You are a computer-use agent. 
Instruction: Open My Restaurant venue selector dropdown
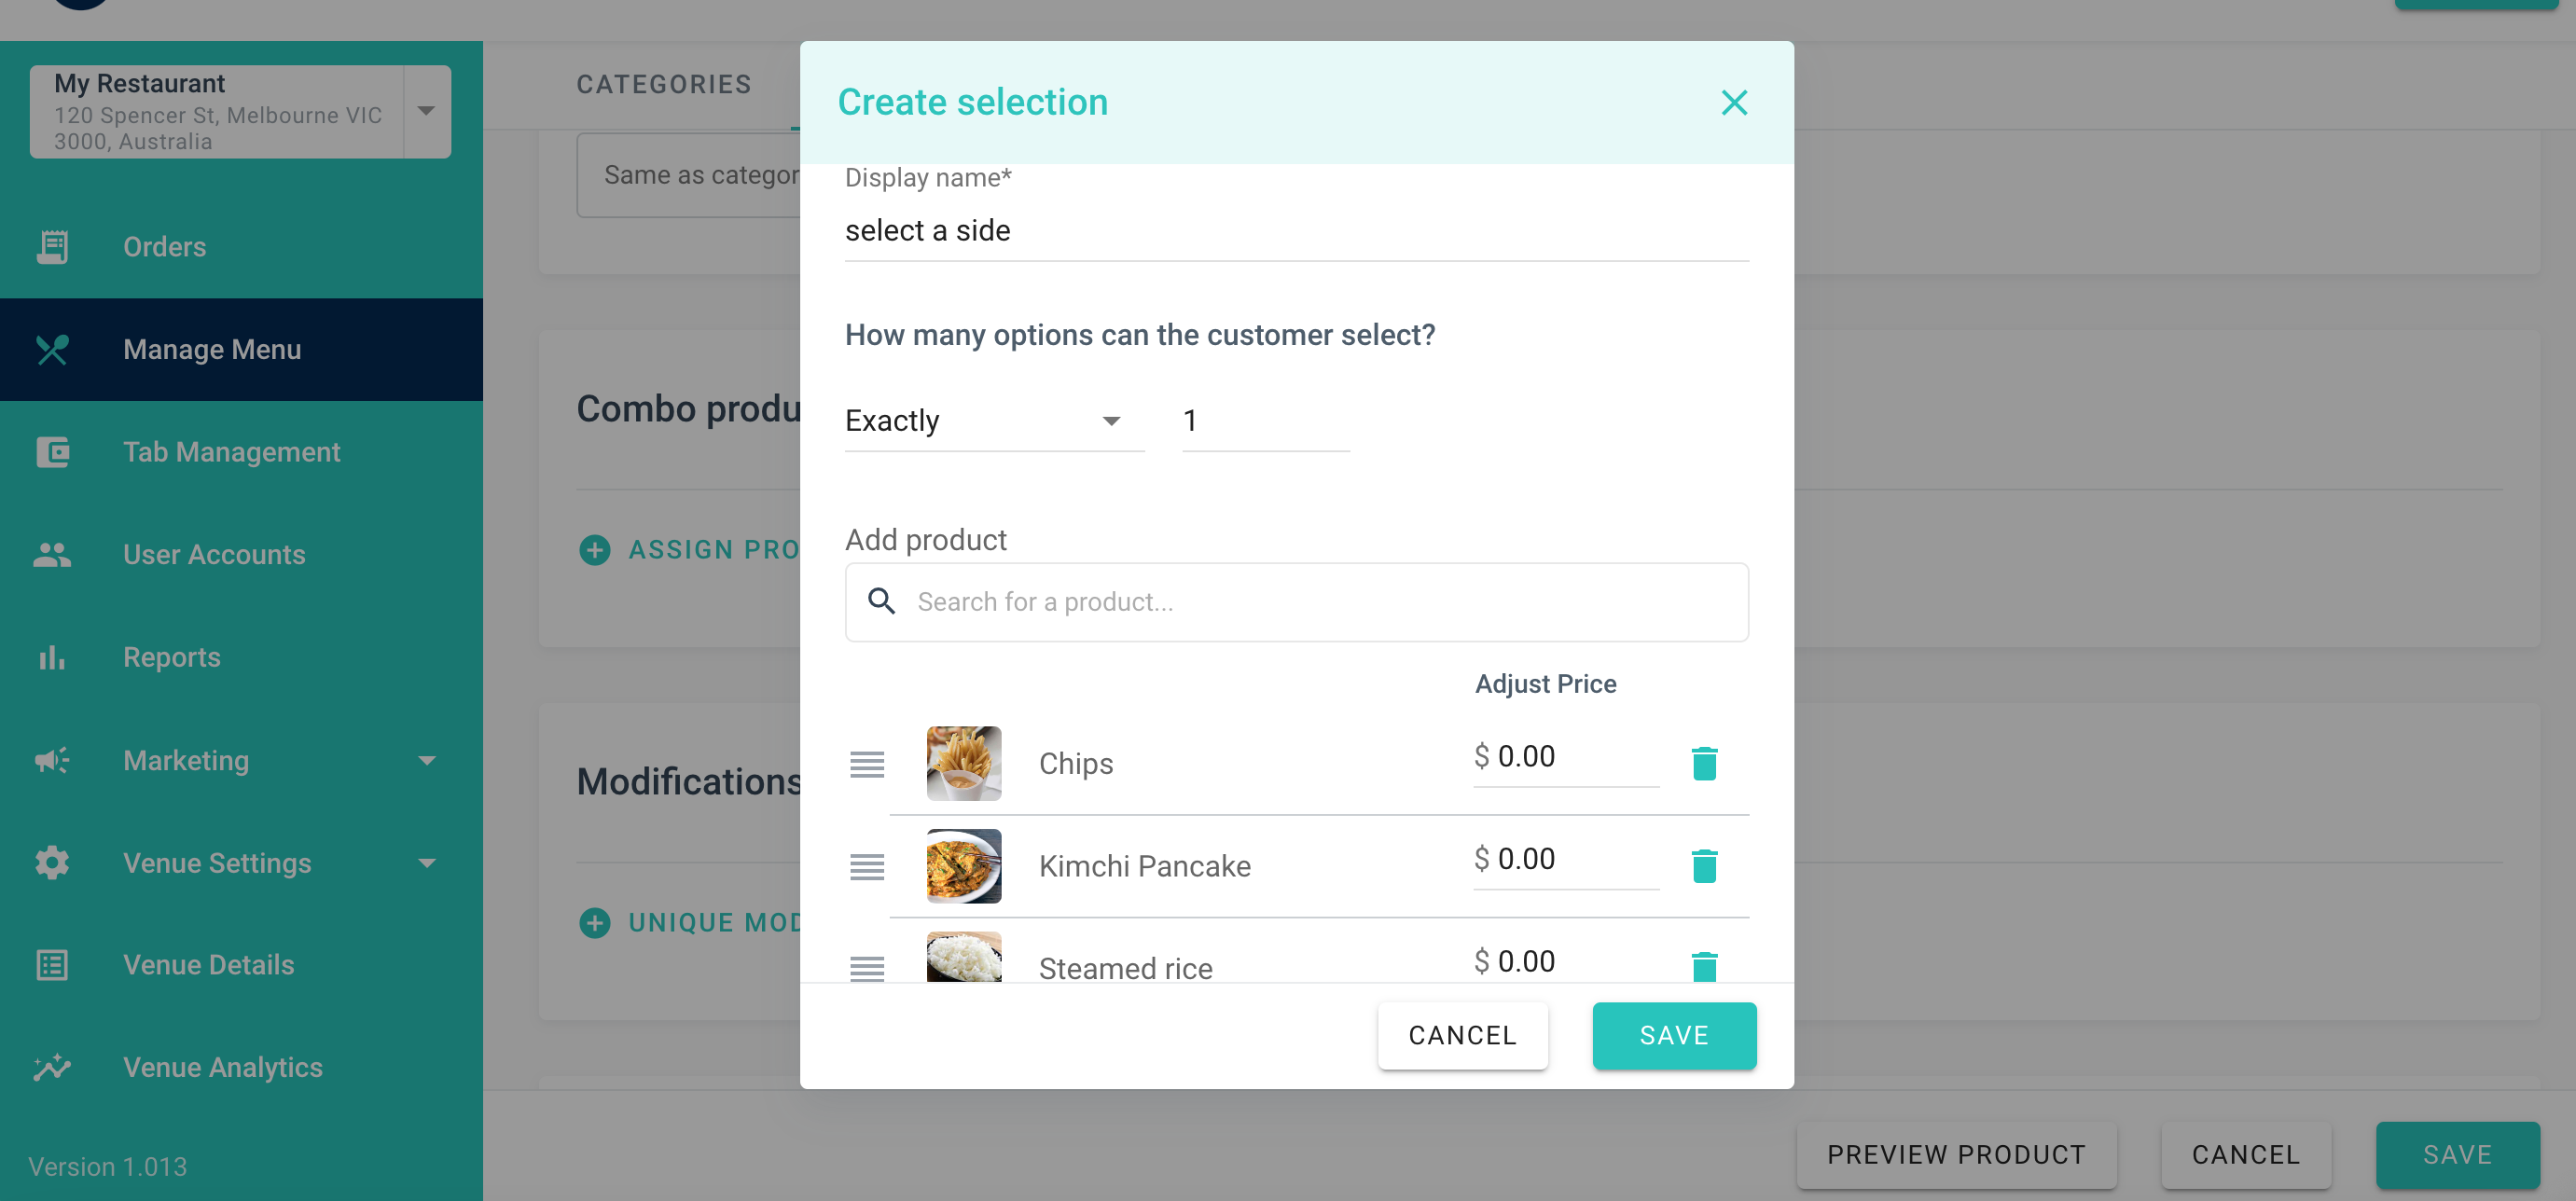pos(426,111)
